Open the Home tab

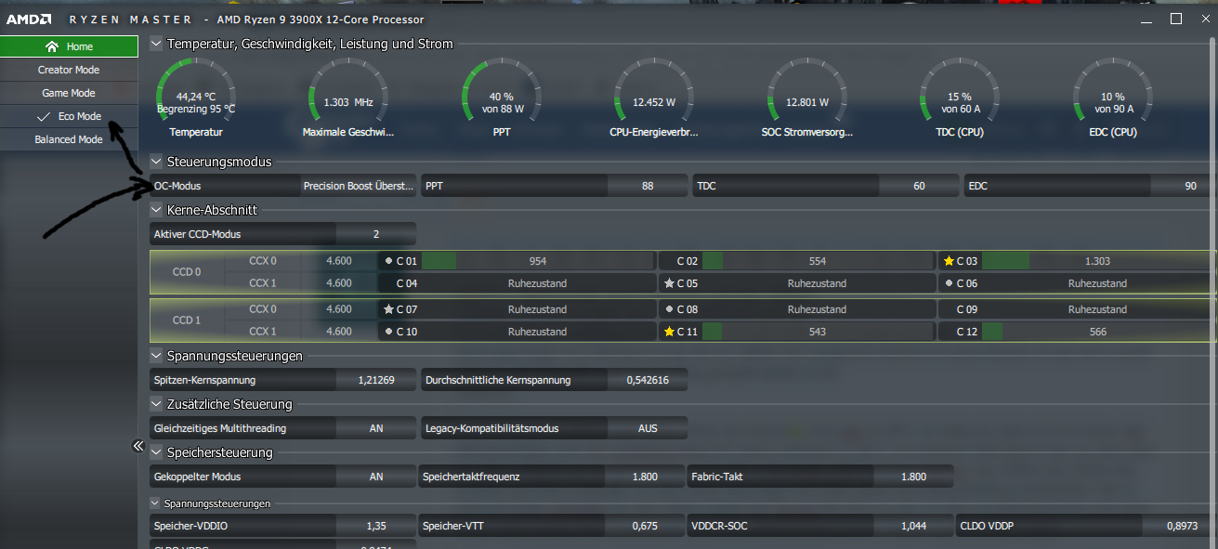(x=69, y=46)
